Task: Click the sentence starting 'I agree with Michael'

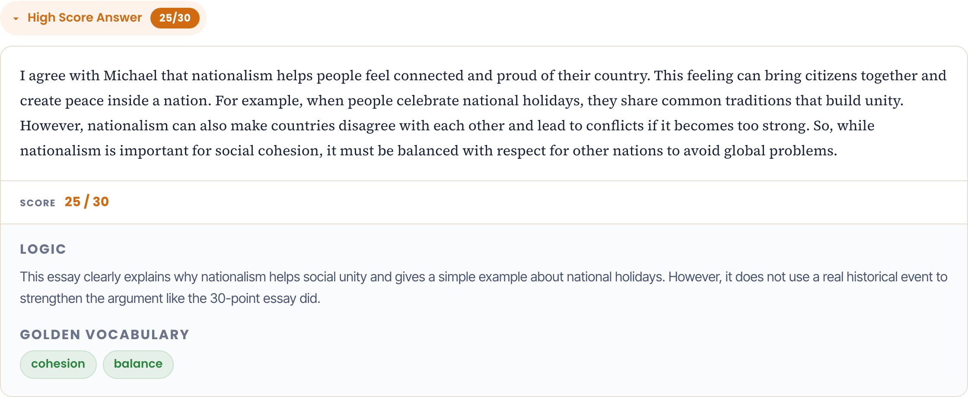Action: point(335,76)
